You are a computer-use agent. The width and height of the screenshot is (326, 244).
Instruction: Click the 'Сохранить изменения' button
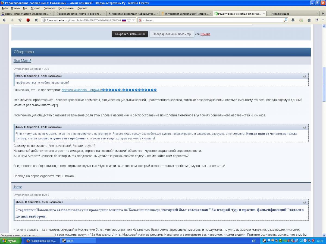click(x=130, y=34)
